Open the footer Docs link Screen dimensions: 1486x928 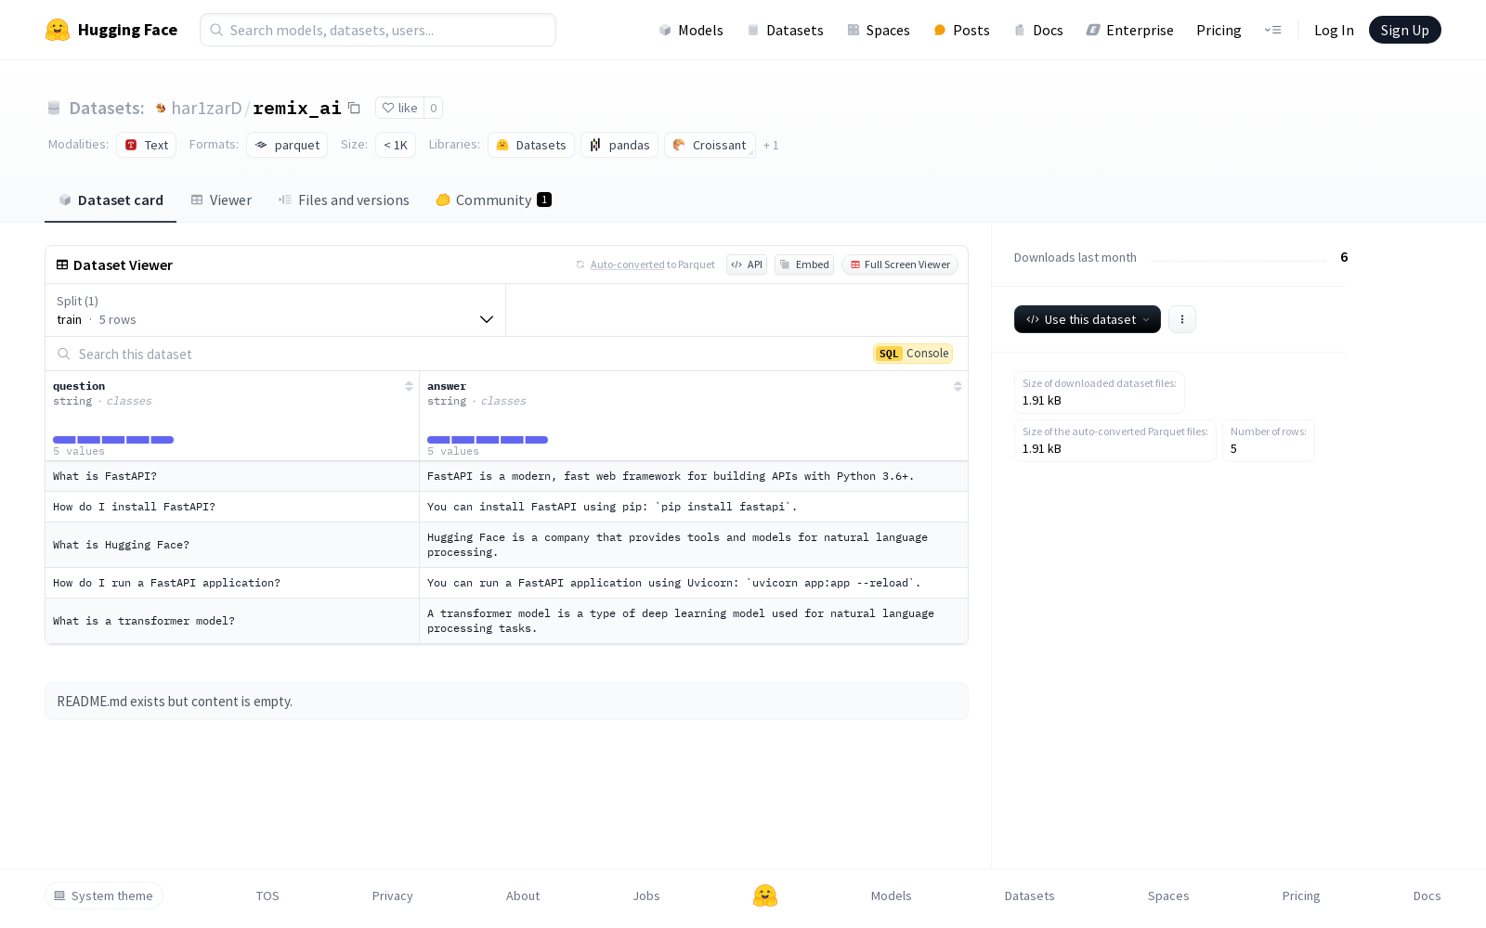point(1427,896)
